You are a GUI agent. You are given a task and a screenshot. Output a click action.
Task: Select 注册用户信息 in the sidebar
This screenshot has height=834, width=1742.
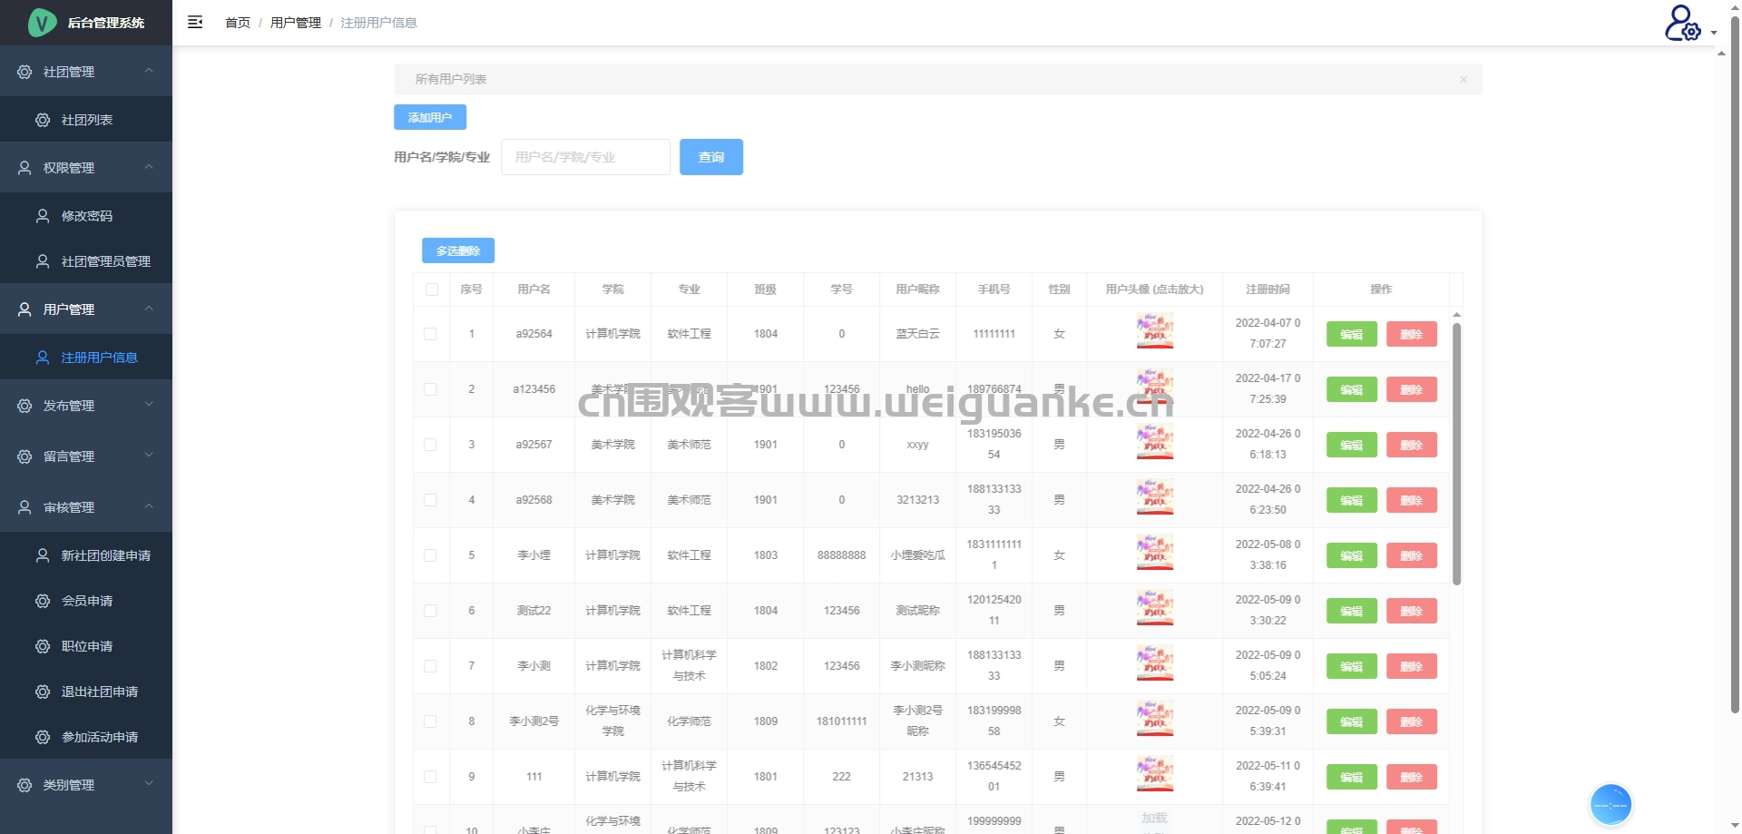tap(99, 358)
